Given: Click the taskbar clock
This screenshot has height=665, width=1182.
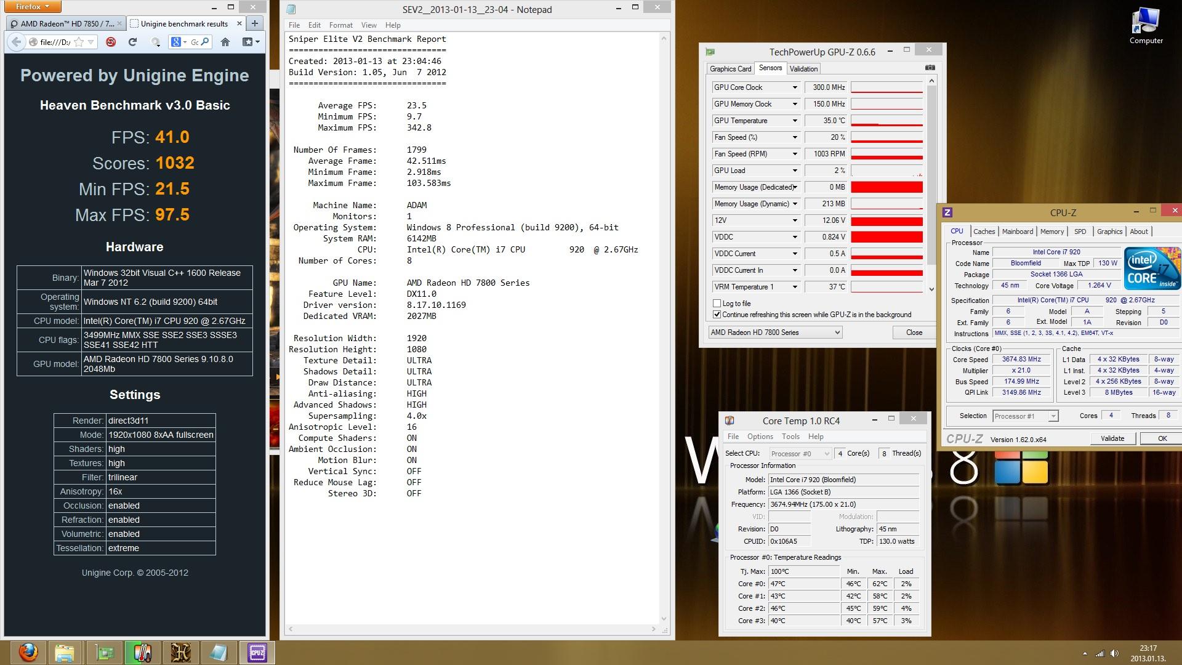Looking at the screenshot, I should point(1148,653).
